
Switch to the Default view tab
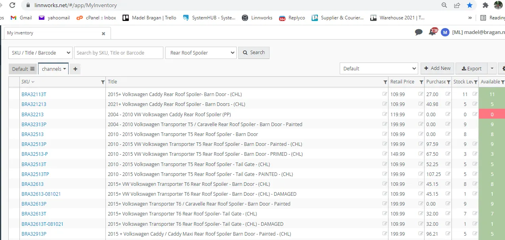click(23, 69)
